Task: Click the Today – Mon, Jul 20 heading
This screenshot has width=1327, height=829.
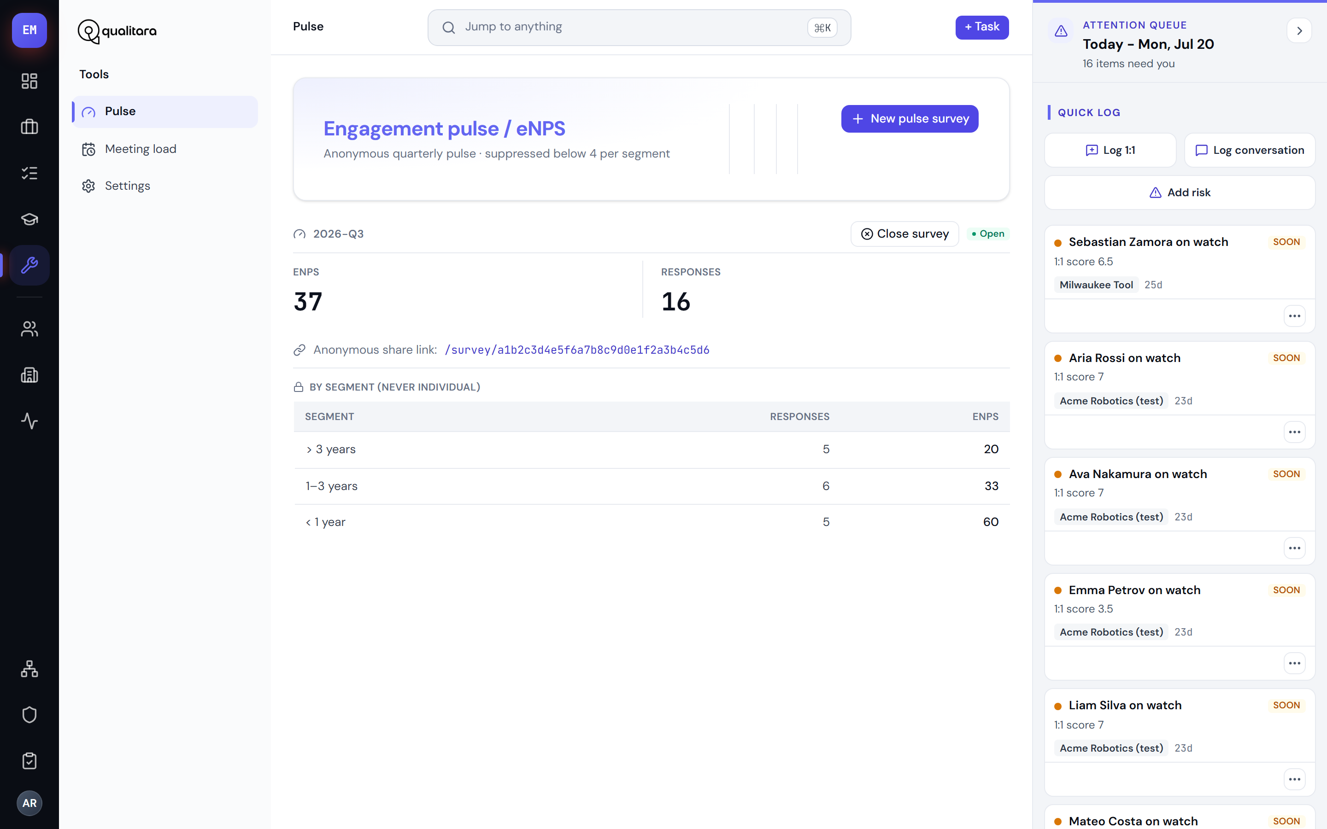Action: point(1148,44)
